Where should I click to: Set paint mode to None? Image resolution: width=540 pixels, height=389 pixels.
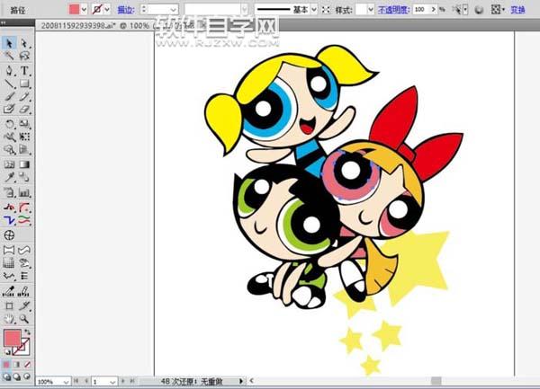tap(27, 365)
